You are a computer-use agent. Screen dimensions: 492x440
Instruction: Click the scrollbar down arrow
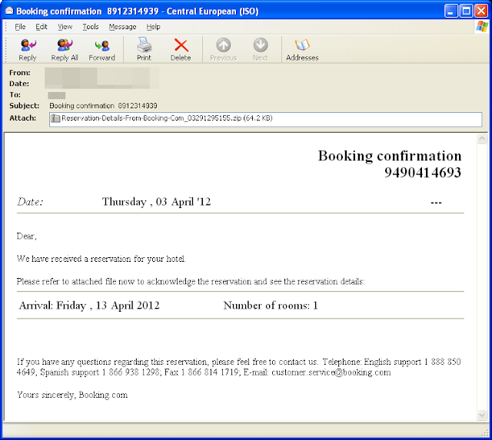point(482,415)
